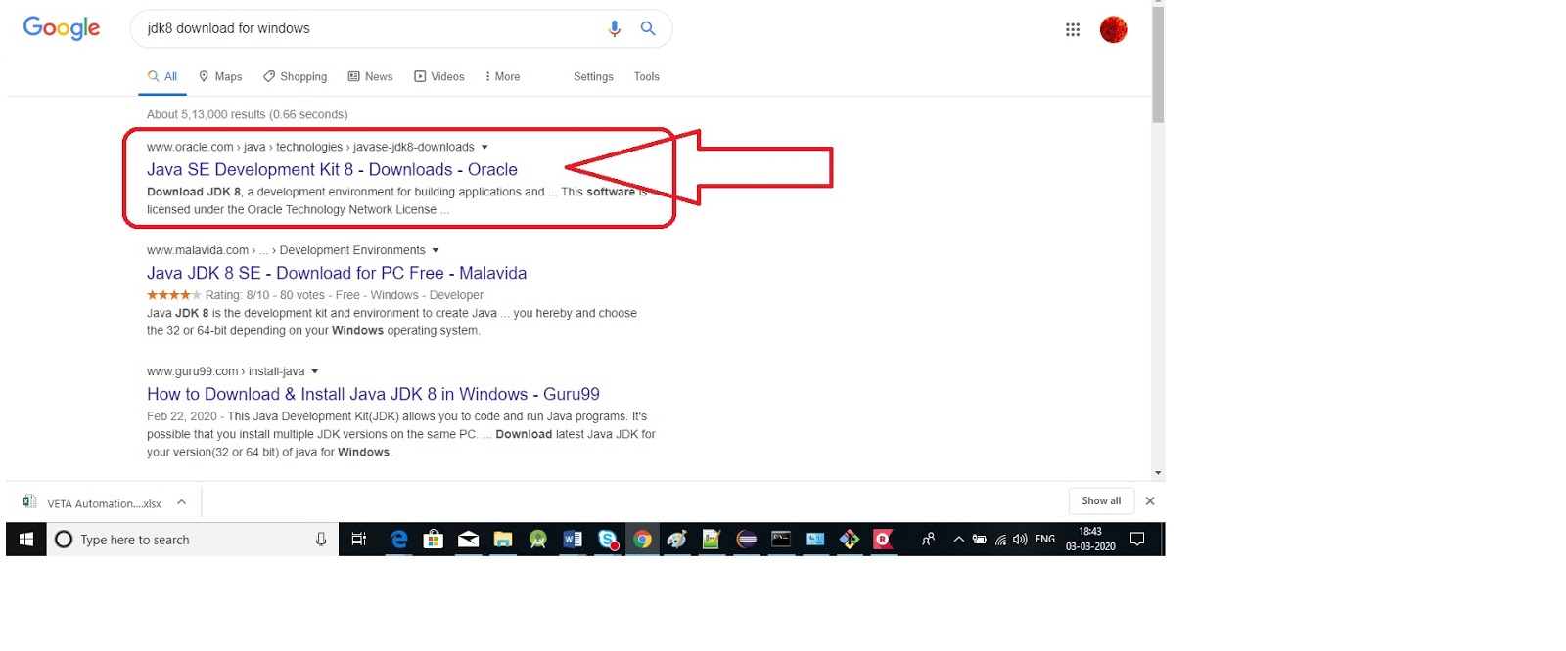Screen dimensions: 1566x651
Task: Open the Google account profile avatar
Action: tap(1114, 29)
